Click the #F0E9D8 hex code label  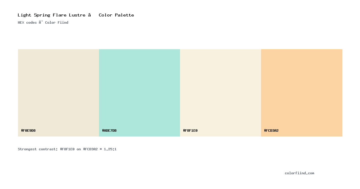[28, 130]
